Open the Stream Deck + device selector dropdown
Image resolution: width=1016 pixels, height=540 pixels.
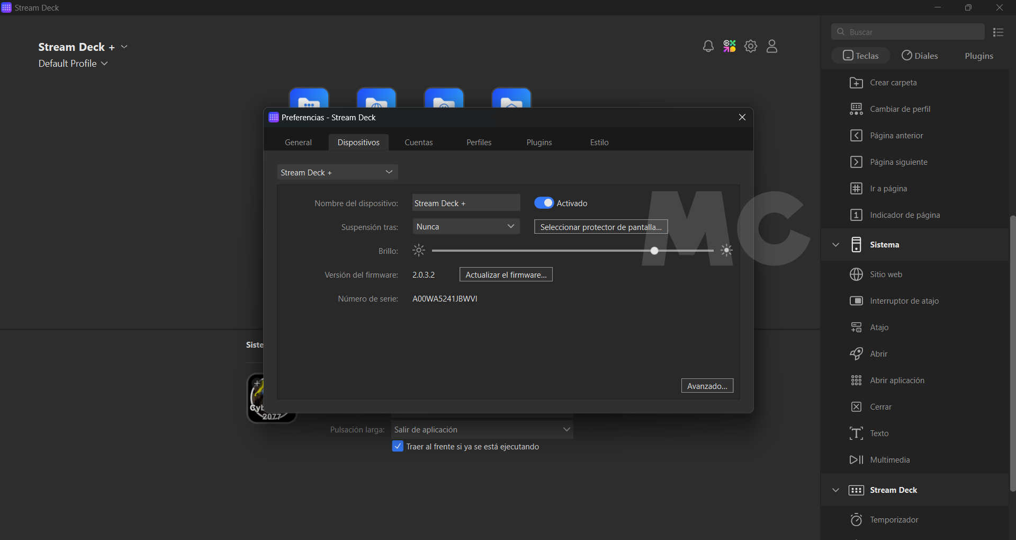(x=337, y=172)
